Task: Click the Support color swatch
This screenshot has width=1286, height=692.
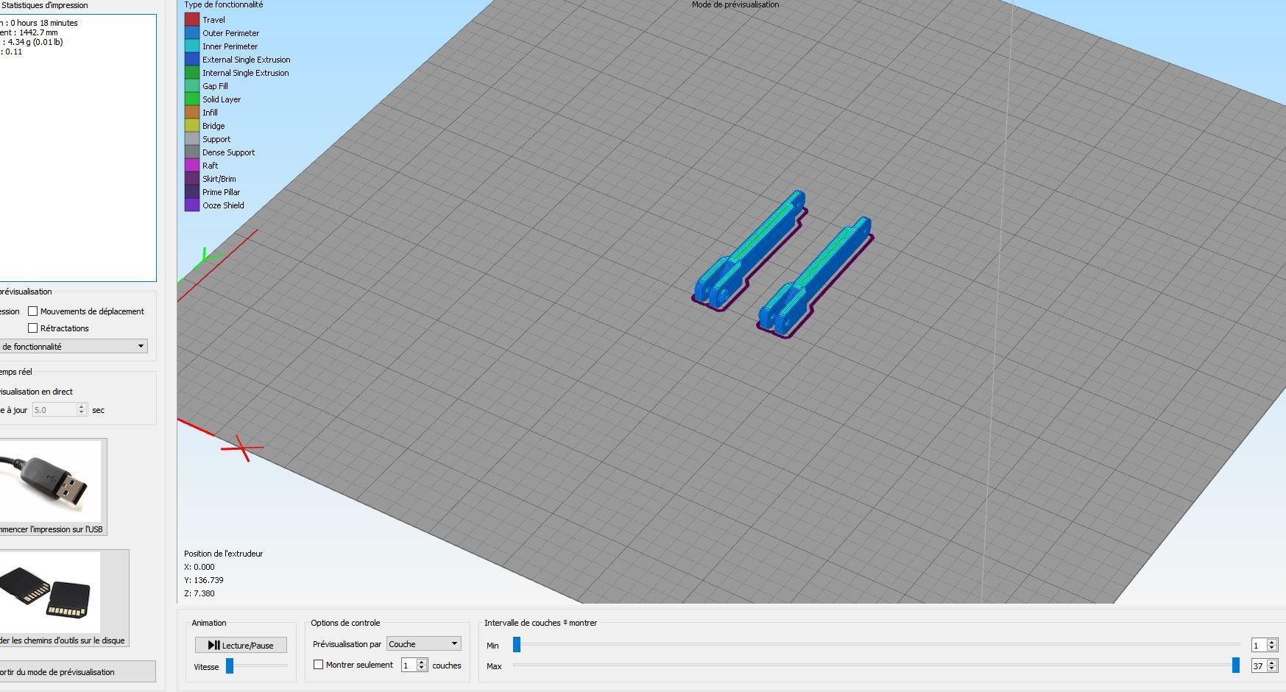Action: click(192, 139)
